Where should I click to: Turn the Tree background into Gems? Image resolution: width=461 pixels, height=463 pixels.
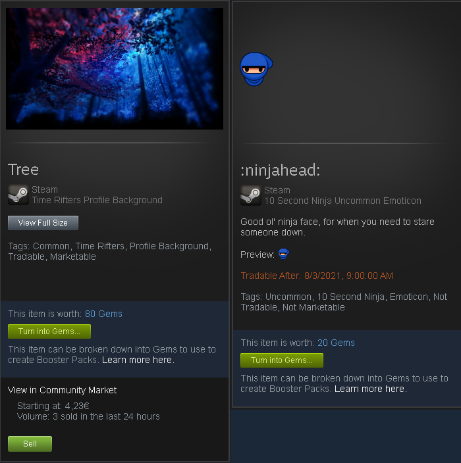tap(49, 331)
